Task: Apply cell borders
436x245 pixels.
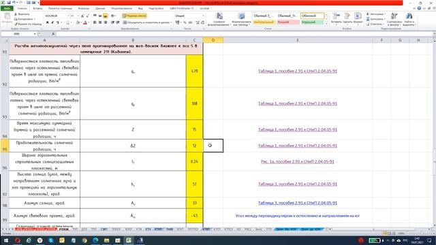Action: point(68,22)
